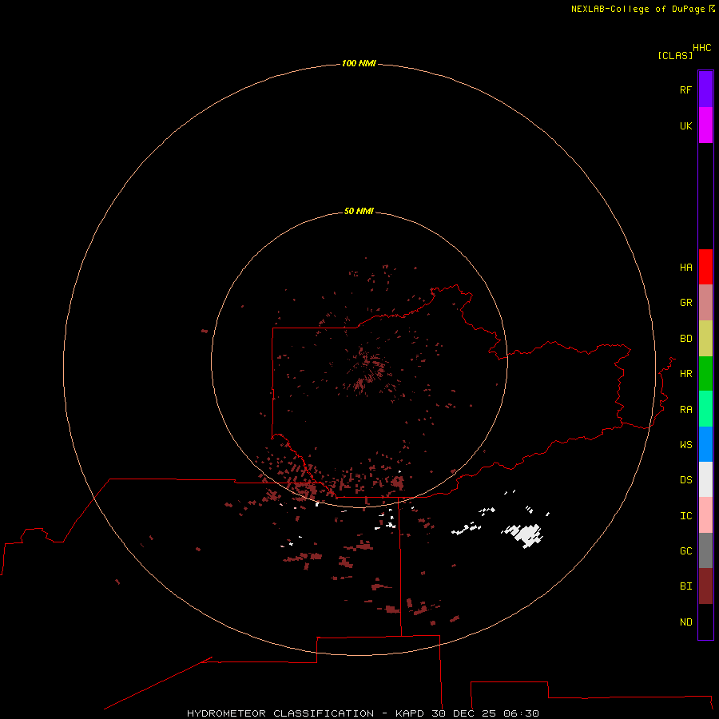Select the WS blue legend swatch
Image resolution: width=719 pixels, height=719 pixels.
[705, 444]
